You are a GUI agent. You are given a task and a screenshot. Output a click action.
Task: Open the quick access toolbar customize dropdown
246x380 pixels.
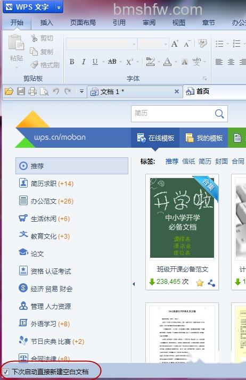[x=81, y=91]
